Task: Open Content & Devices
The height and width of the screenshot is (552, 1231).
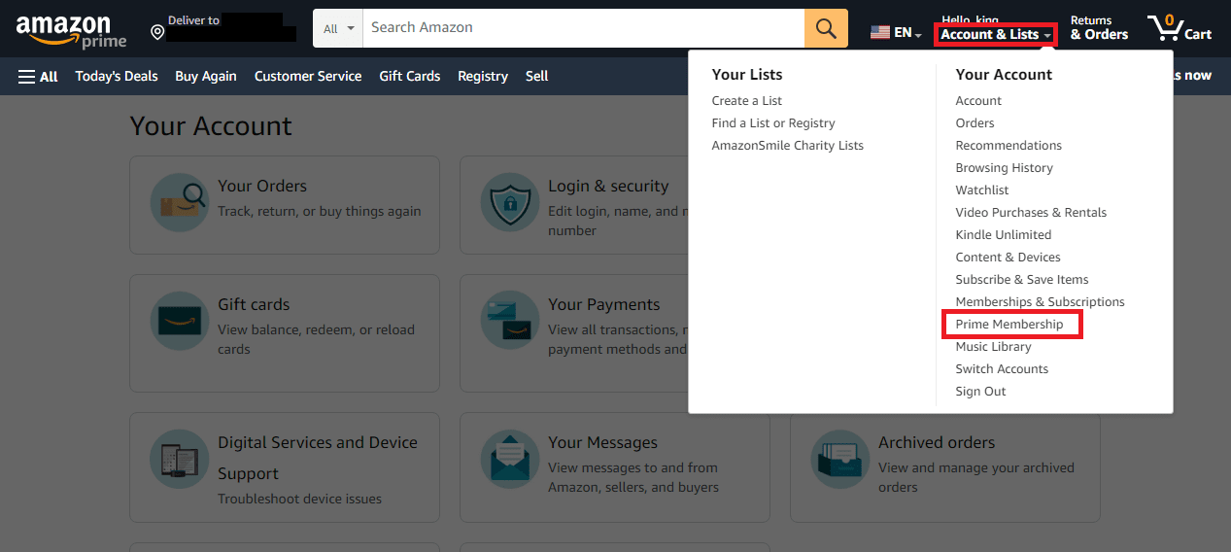Action: 1008,258
